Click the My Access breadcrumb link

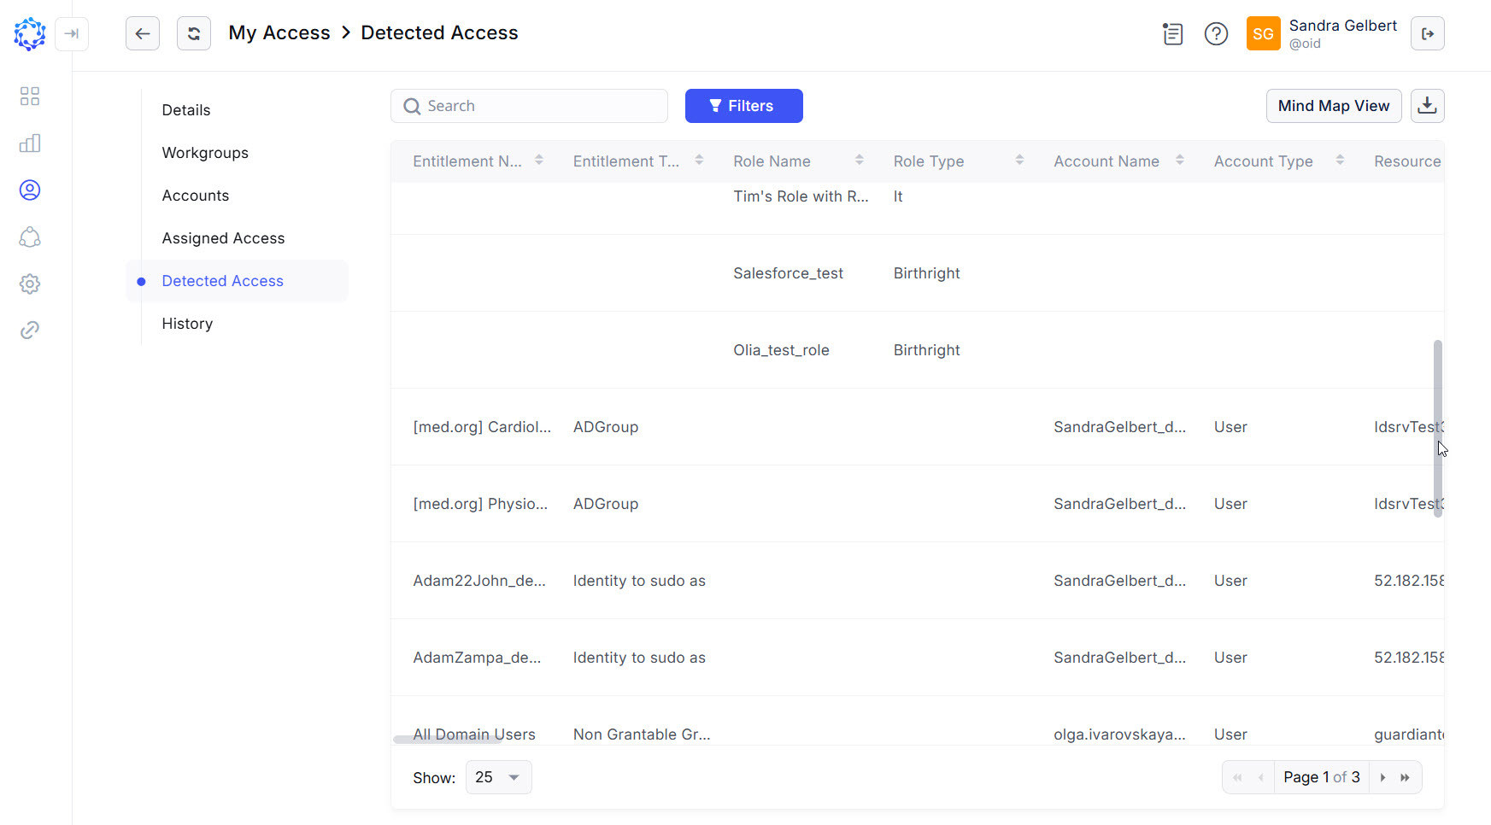tap(279, 32)
